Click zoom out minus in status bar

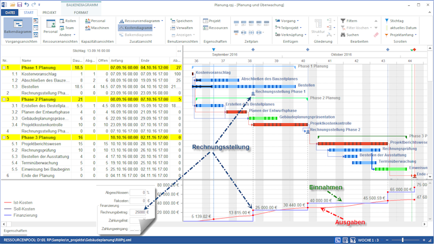(387, 240)
